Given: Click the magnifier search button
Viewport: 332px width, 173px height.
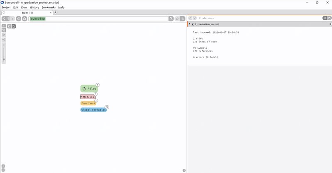Looking at the screenshot, I should click(x=171, y=19).
